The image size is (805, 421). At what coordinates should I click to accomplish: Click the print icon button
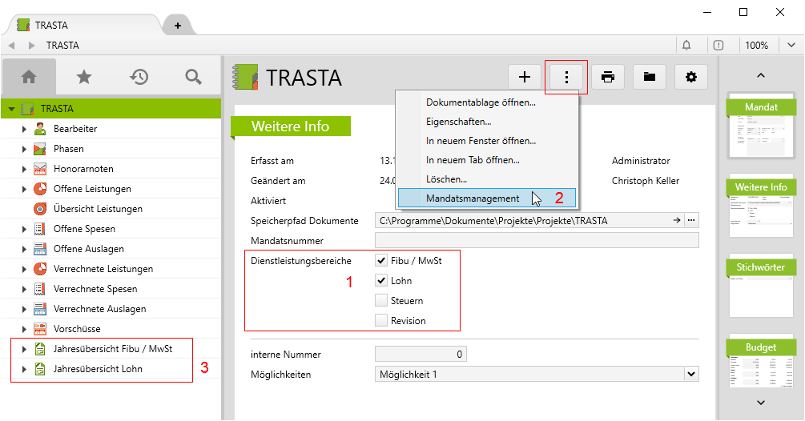[x=608, y=77]
